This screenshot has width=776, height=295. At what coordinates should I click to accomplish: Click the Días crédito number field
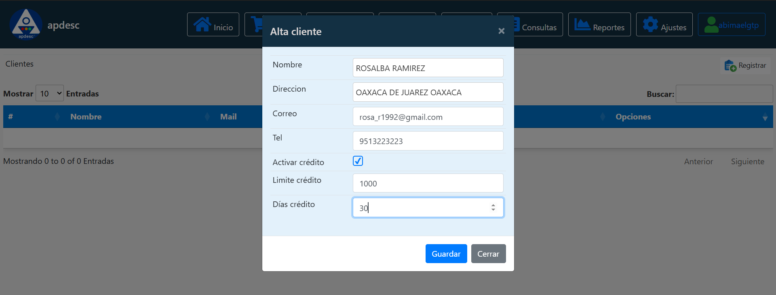pyautogui.click(x=428, y=207)
